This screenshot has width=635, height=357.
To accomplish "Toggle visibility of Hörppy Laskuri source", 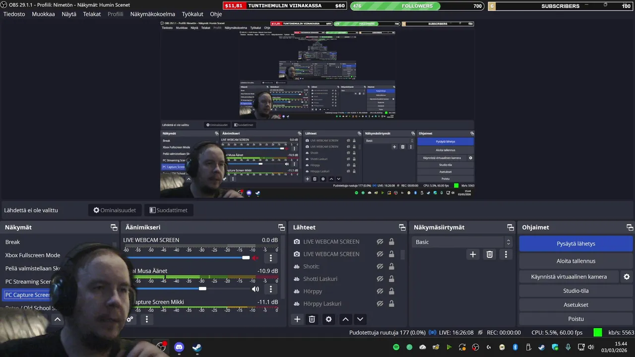I will [380, 303].
